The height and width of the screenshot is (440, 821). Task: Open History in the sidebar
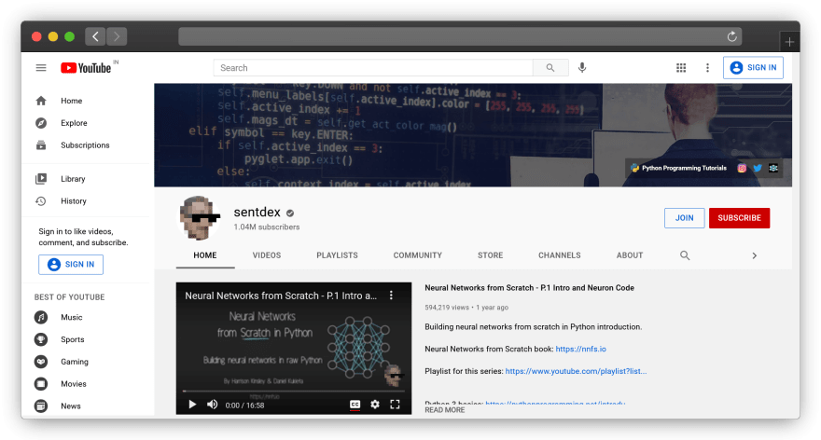click(74, 201)
